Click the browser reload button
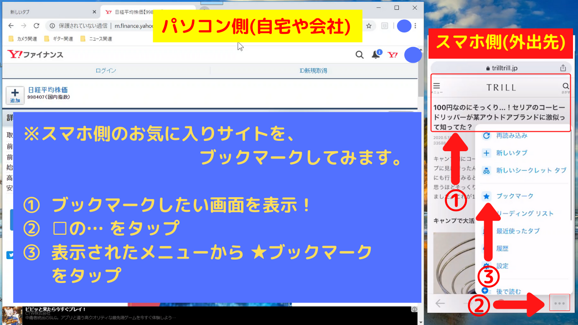 tap(37, 26)
